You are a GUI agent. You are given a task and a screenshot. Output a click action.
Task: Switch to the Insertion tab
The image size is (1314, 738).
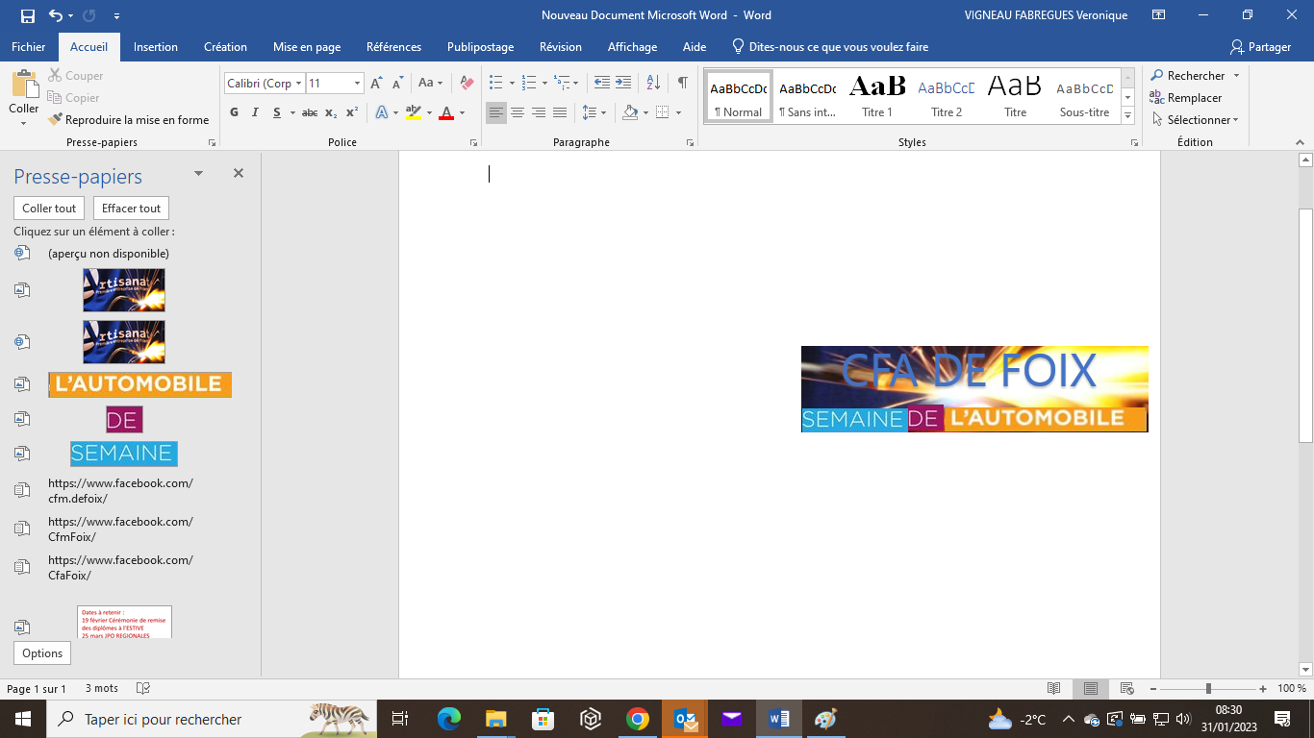click(156, 46)
